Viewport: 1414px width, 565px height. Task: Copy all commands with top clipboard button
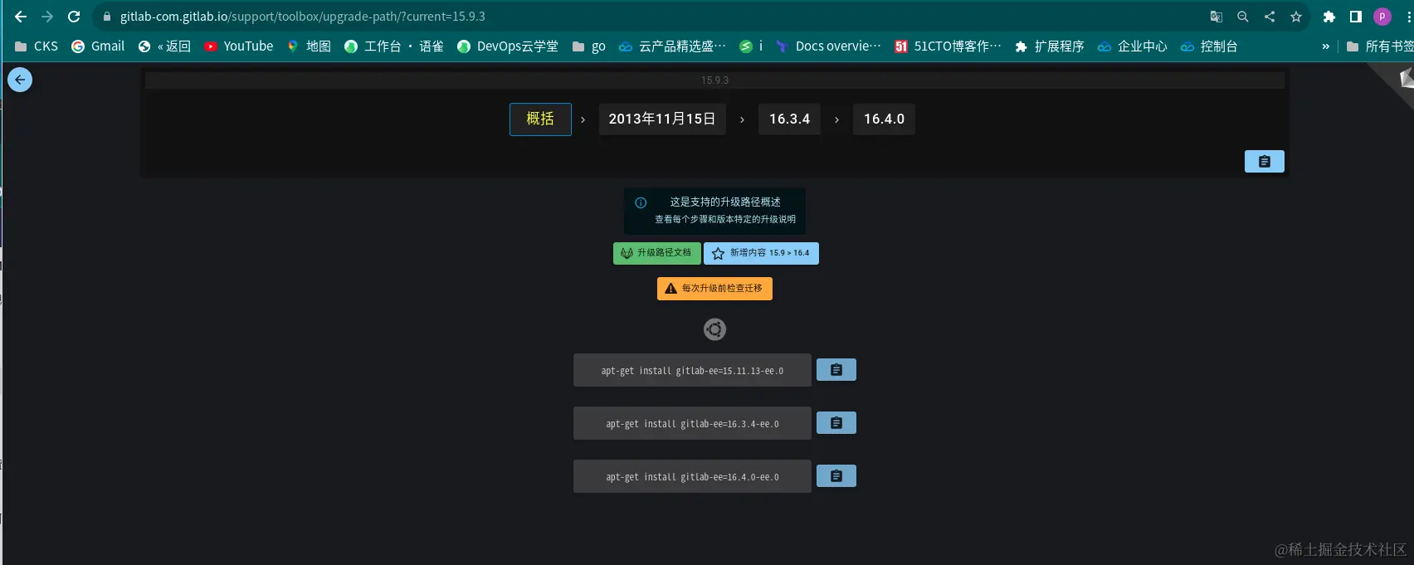[x=1265, y=161]
